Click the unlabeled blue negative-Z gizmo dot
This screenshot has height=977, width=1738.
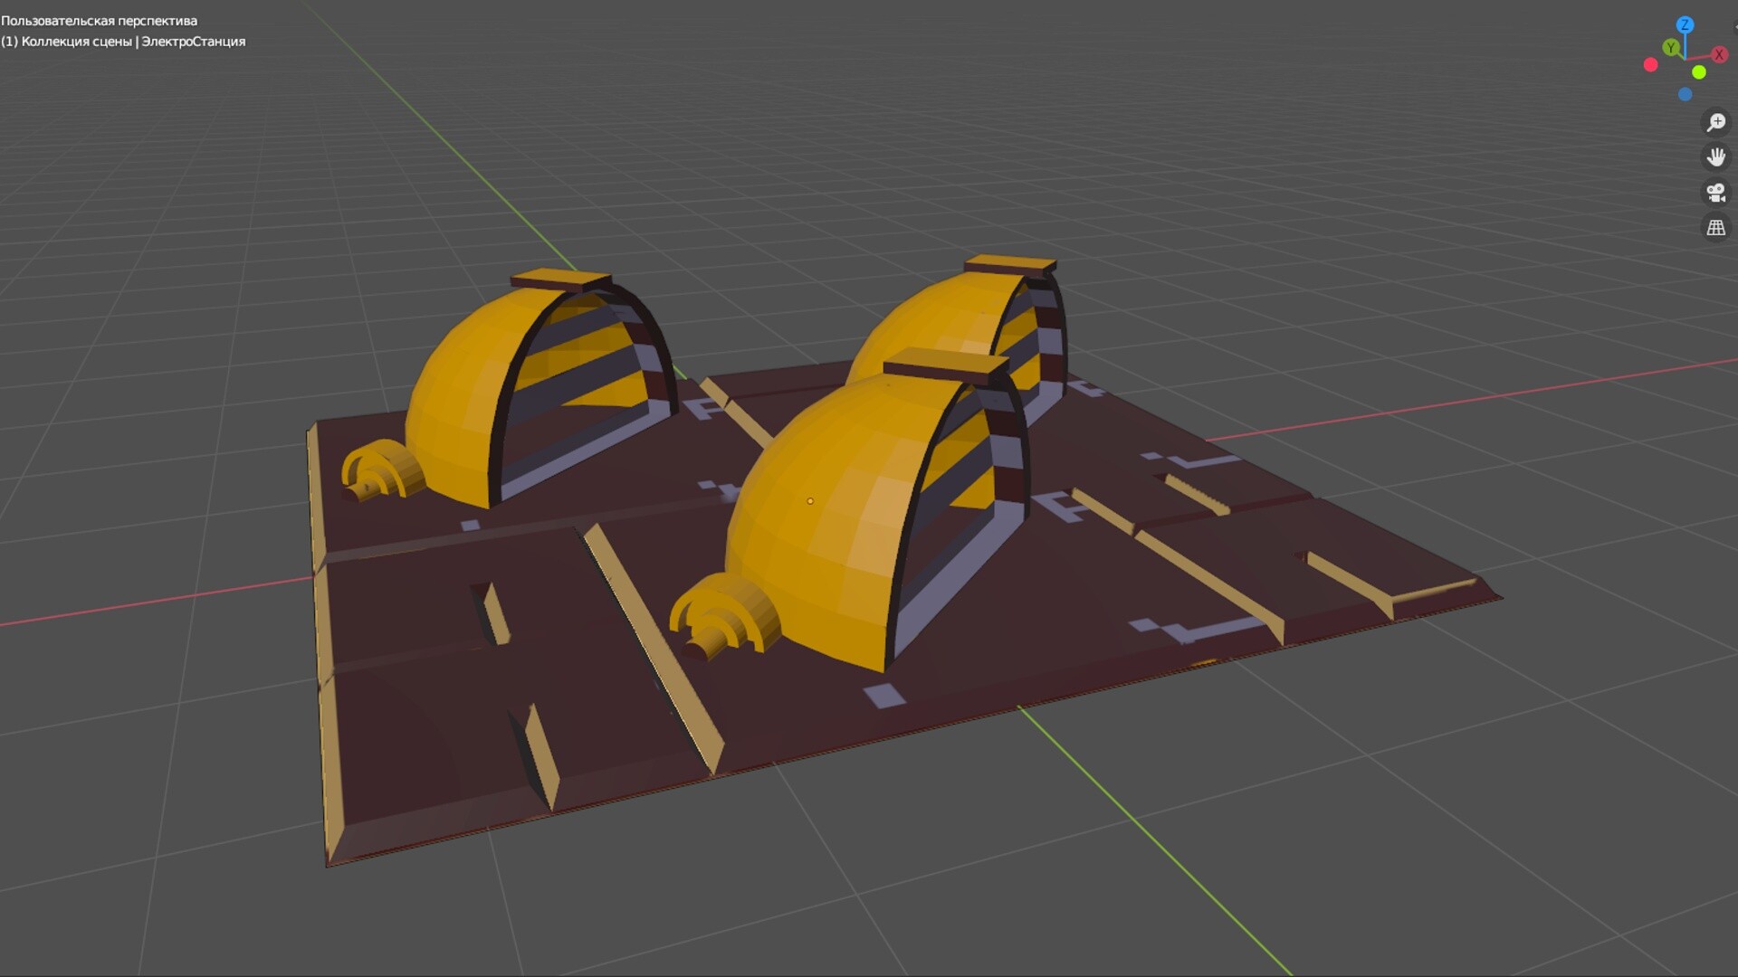click(1685, 94)
